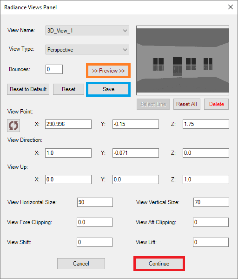Click the red Delete button
The height and width of the screenshot is (279, 238).
coord(217,104)
